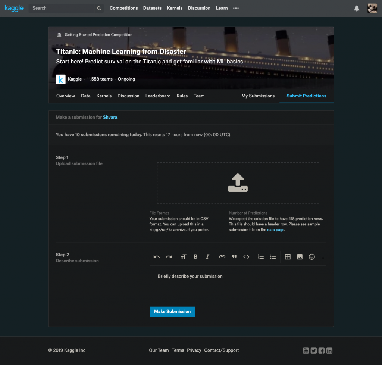Switch to the competition Kernels tab

104,96
